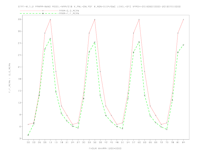Click the y-axis title F.F_MEAN | O.O_MEAN
The width and height of the screenshot is (200, 155).
[10, 78]
